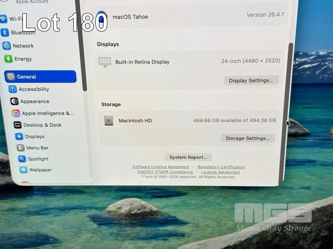Open ENERGY STAR Compliance link

pyautogui.click(x=165, y=172)
